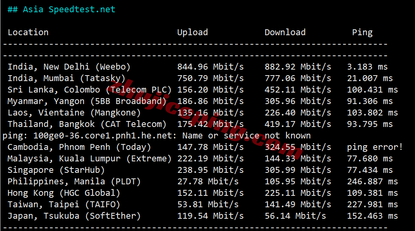Click upload value 844.96 Mbit/s
Viewport: 415px width, 231px height.
pyautogui.click(x=210, y=67)
